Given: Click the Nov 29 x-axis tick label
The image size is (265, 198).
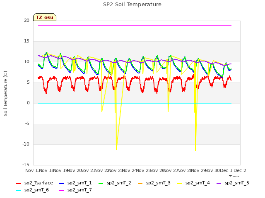Looking at the screenshot, I should coord(198,170).
